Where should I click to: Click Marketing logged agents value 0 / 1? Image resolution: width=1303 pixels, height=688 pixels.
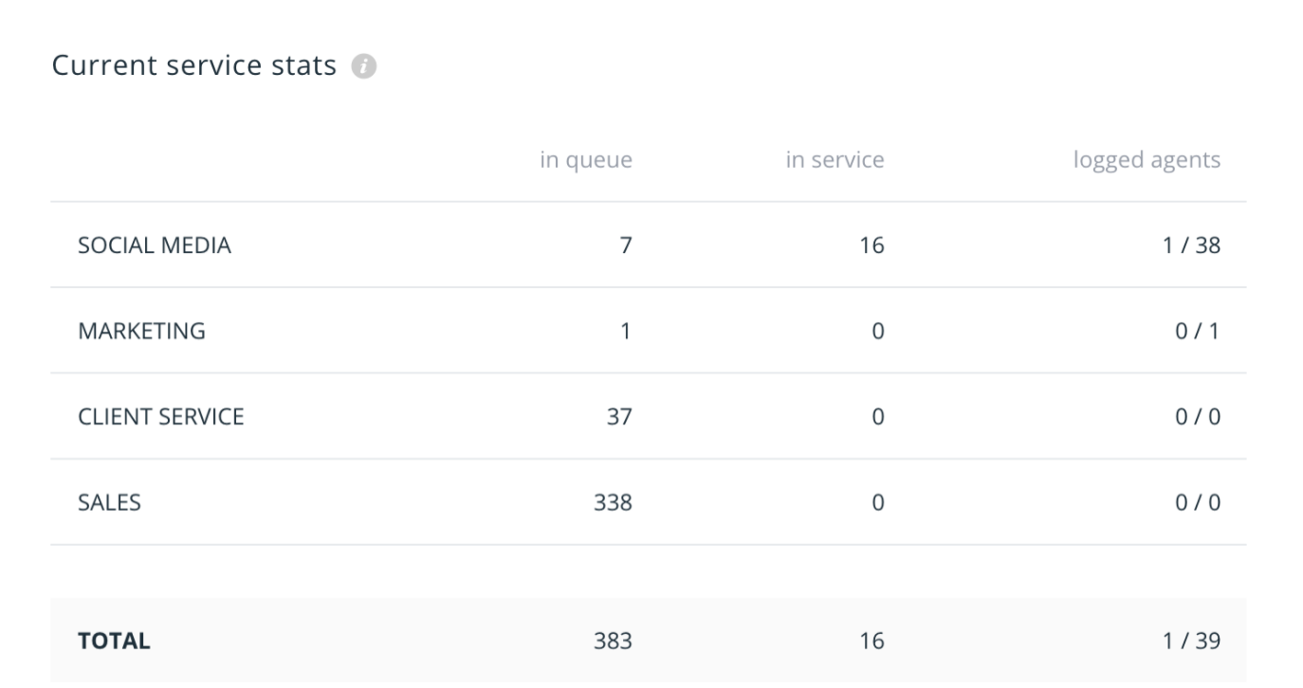coord(1197,331)
